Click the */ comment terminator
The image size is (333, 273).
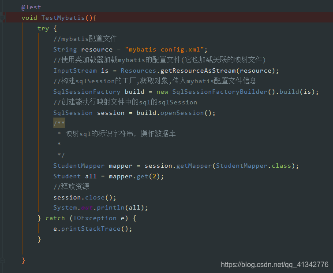tap(61, 155)
